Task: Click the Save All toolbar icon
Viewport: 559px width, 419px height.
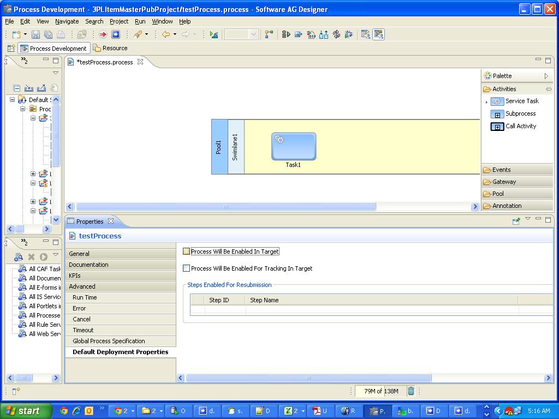Action: pos(48,34)
